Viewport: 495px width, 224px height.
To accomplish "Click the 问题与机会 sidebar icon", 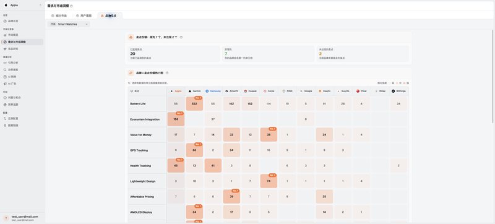I will coord(5,98).
